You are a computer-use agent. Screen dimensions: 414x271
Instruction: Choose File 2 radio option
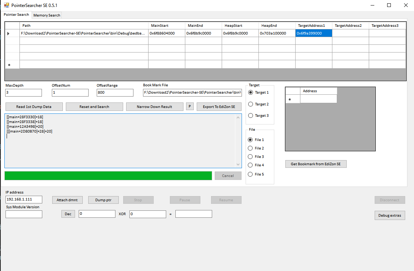256,148
